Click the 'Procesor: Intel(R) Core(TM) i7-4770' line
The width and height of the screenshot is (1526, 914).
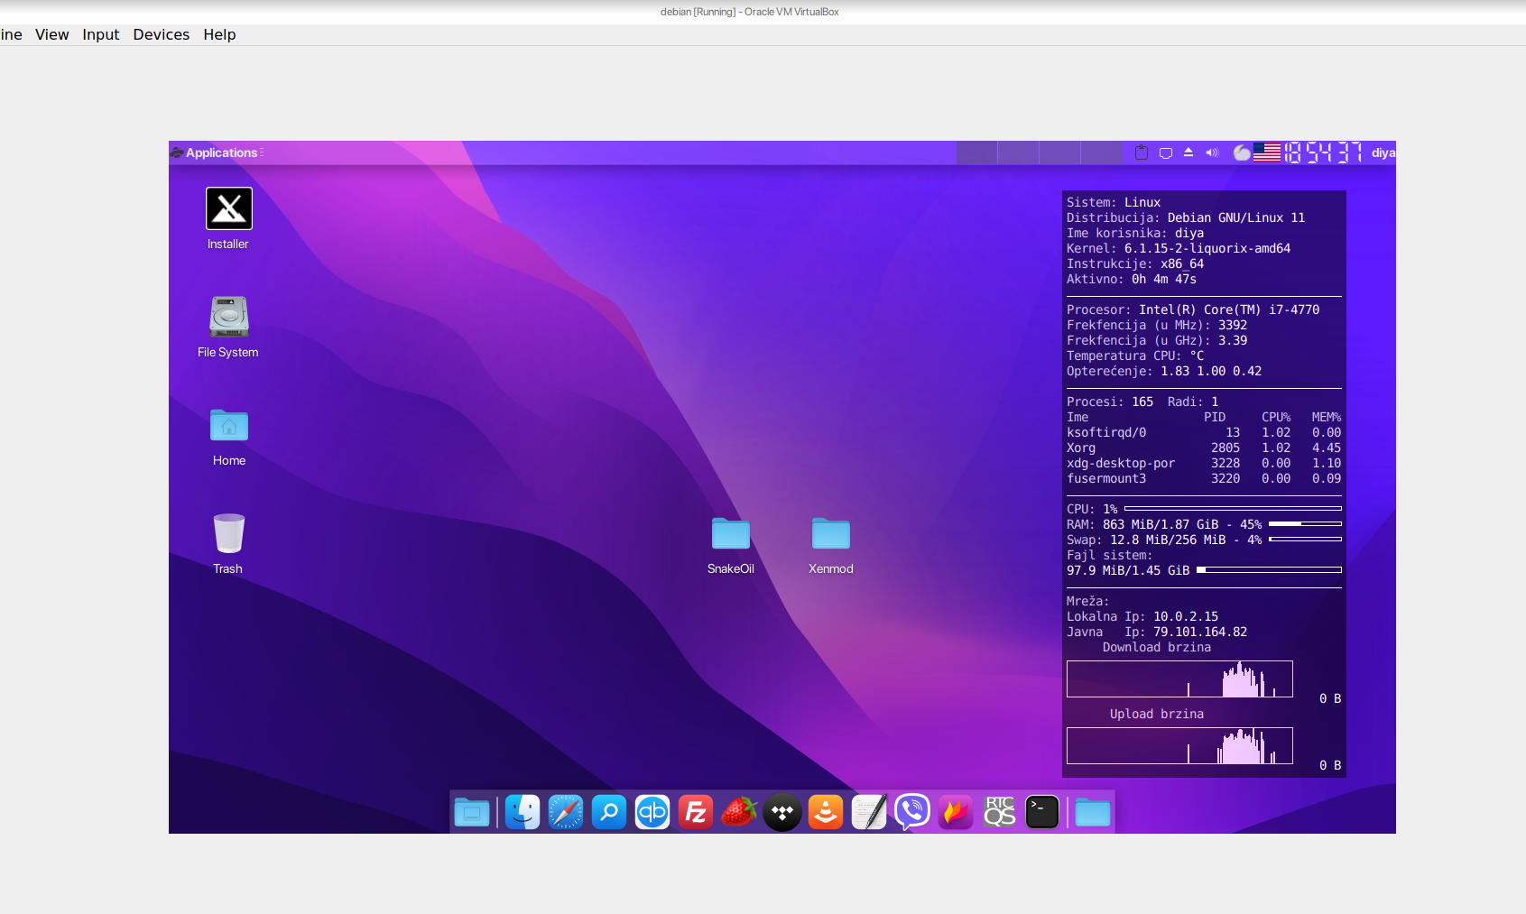point(1193,309)
